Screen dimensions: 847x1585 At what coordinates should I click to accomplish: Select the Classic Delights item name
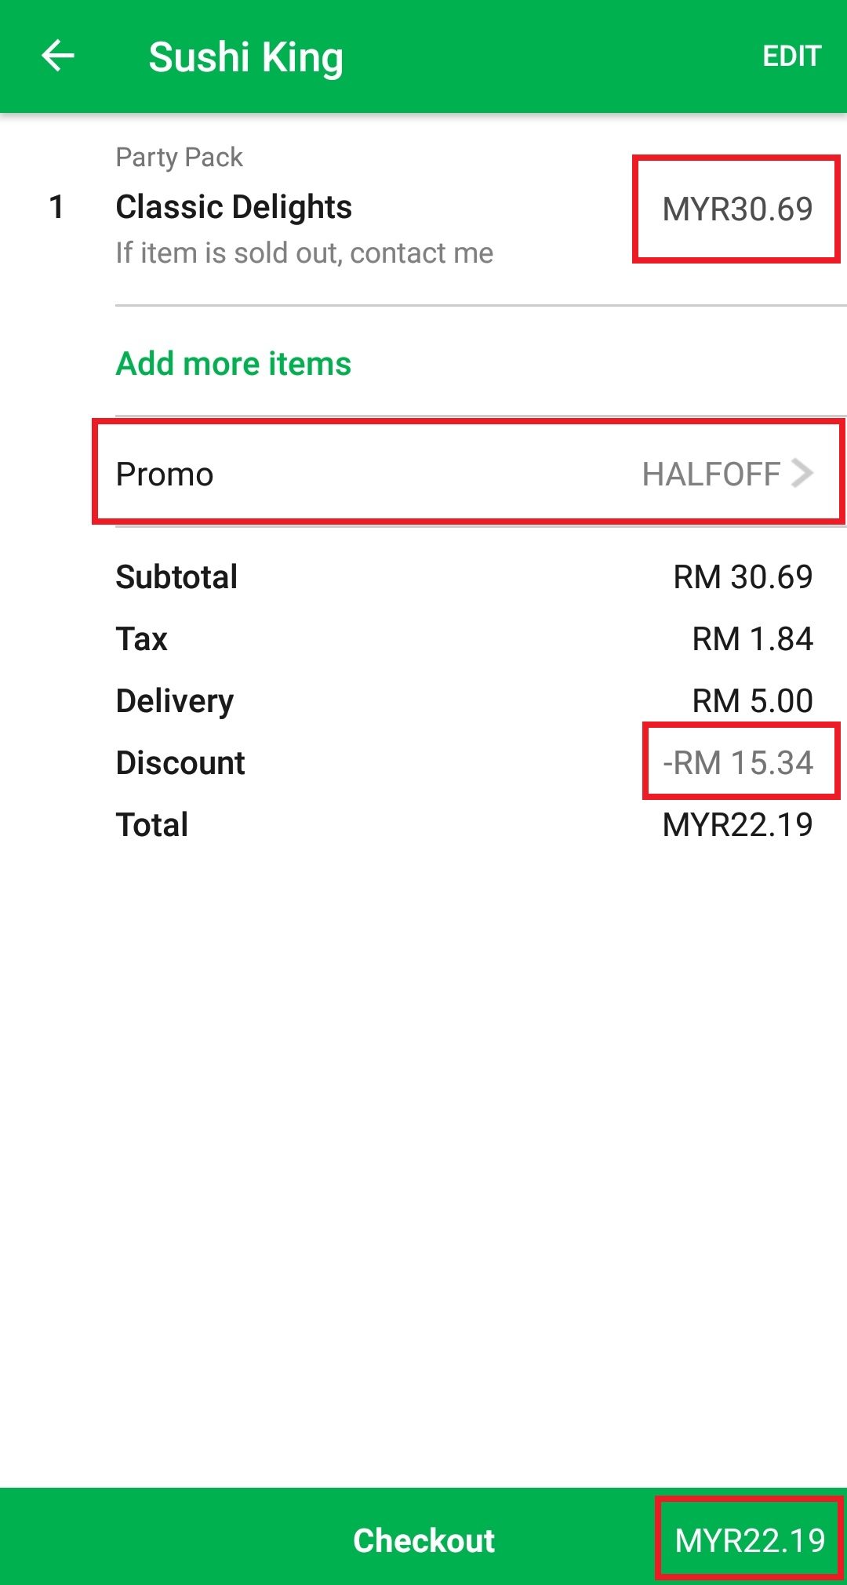[234, 207]
